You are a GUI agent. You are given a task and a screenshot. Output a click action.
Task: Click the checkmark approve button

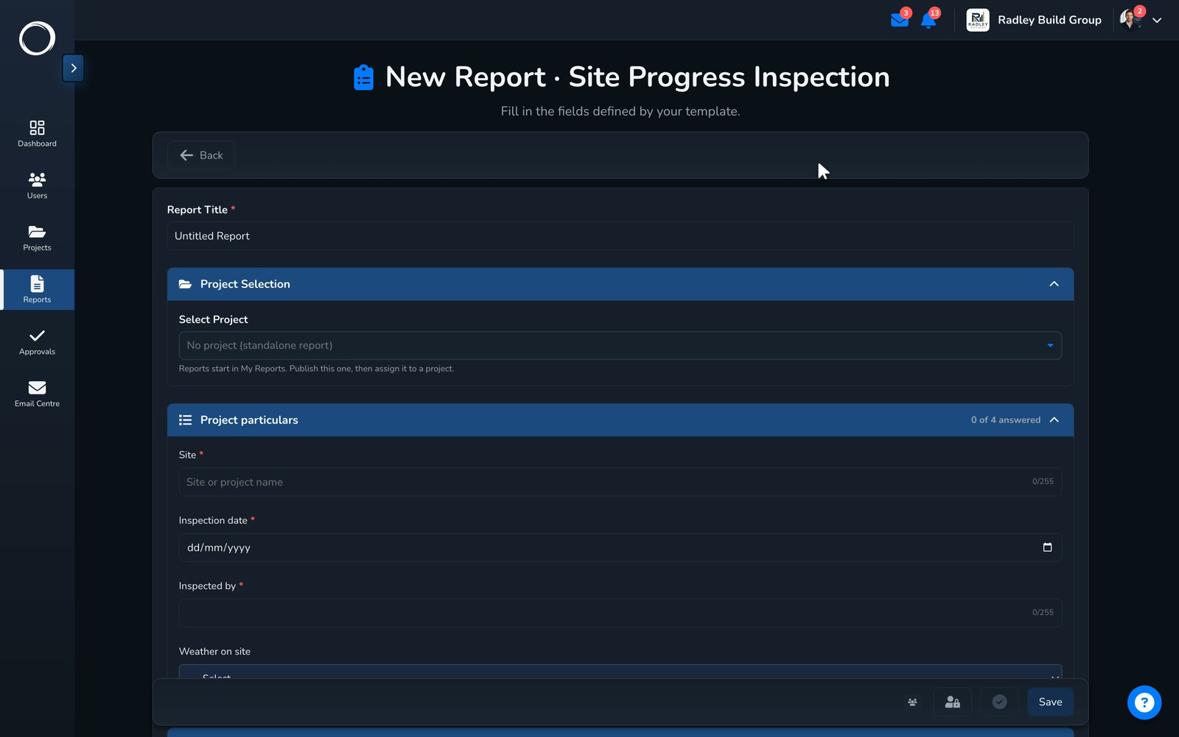[x=999, y=702]
